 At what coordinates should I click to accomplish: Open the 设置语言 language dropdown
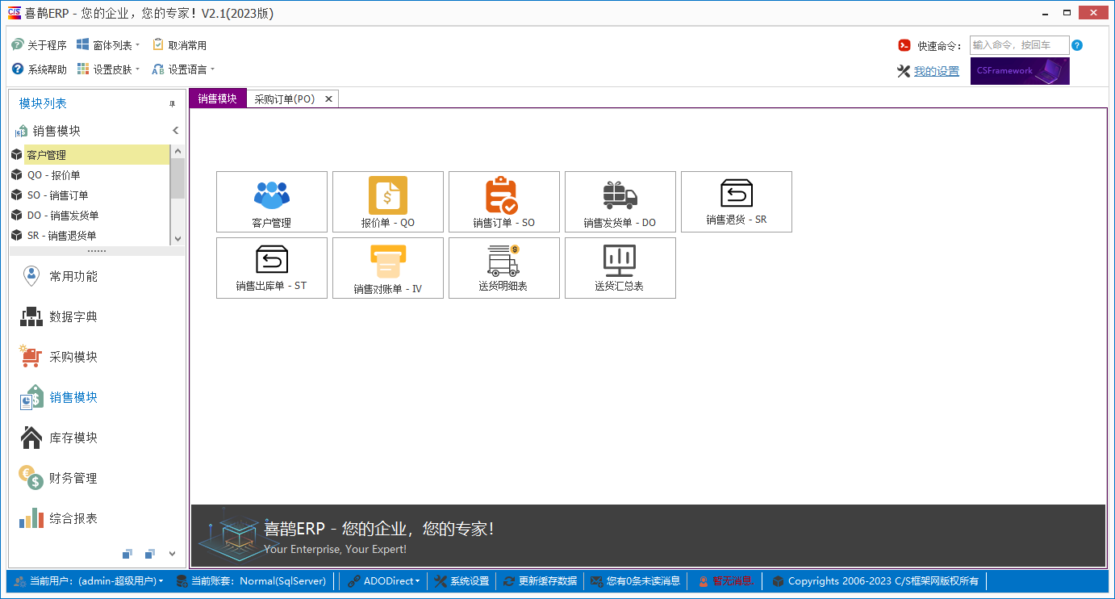pyautogui.click(x=184, y=69)
